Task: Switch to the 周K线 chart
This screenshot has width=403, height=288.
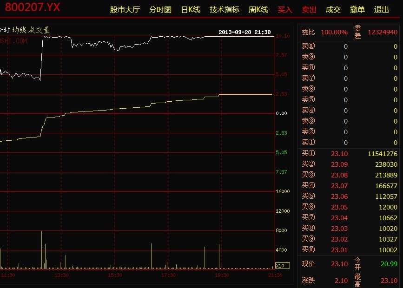Action: 258,10
